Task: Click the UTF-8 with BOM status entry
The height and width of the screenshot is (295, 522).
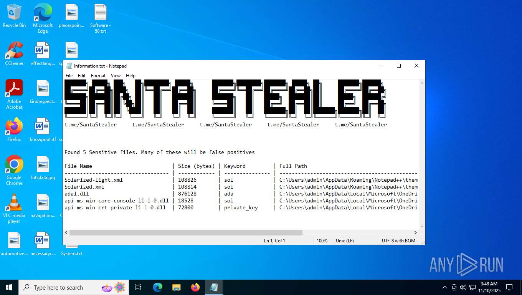Action: (x=399, y=241)
